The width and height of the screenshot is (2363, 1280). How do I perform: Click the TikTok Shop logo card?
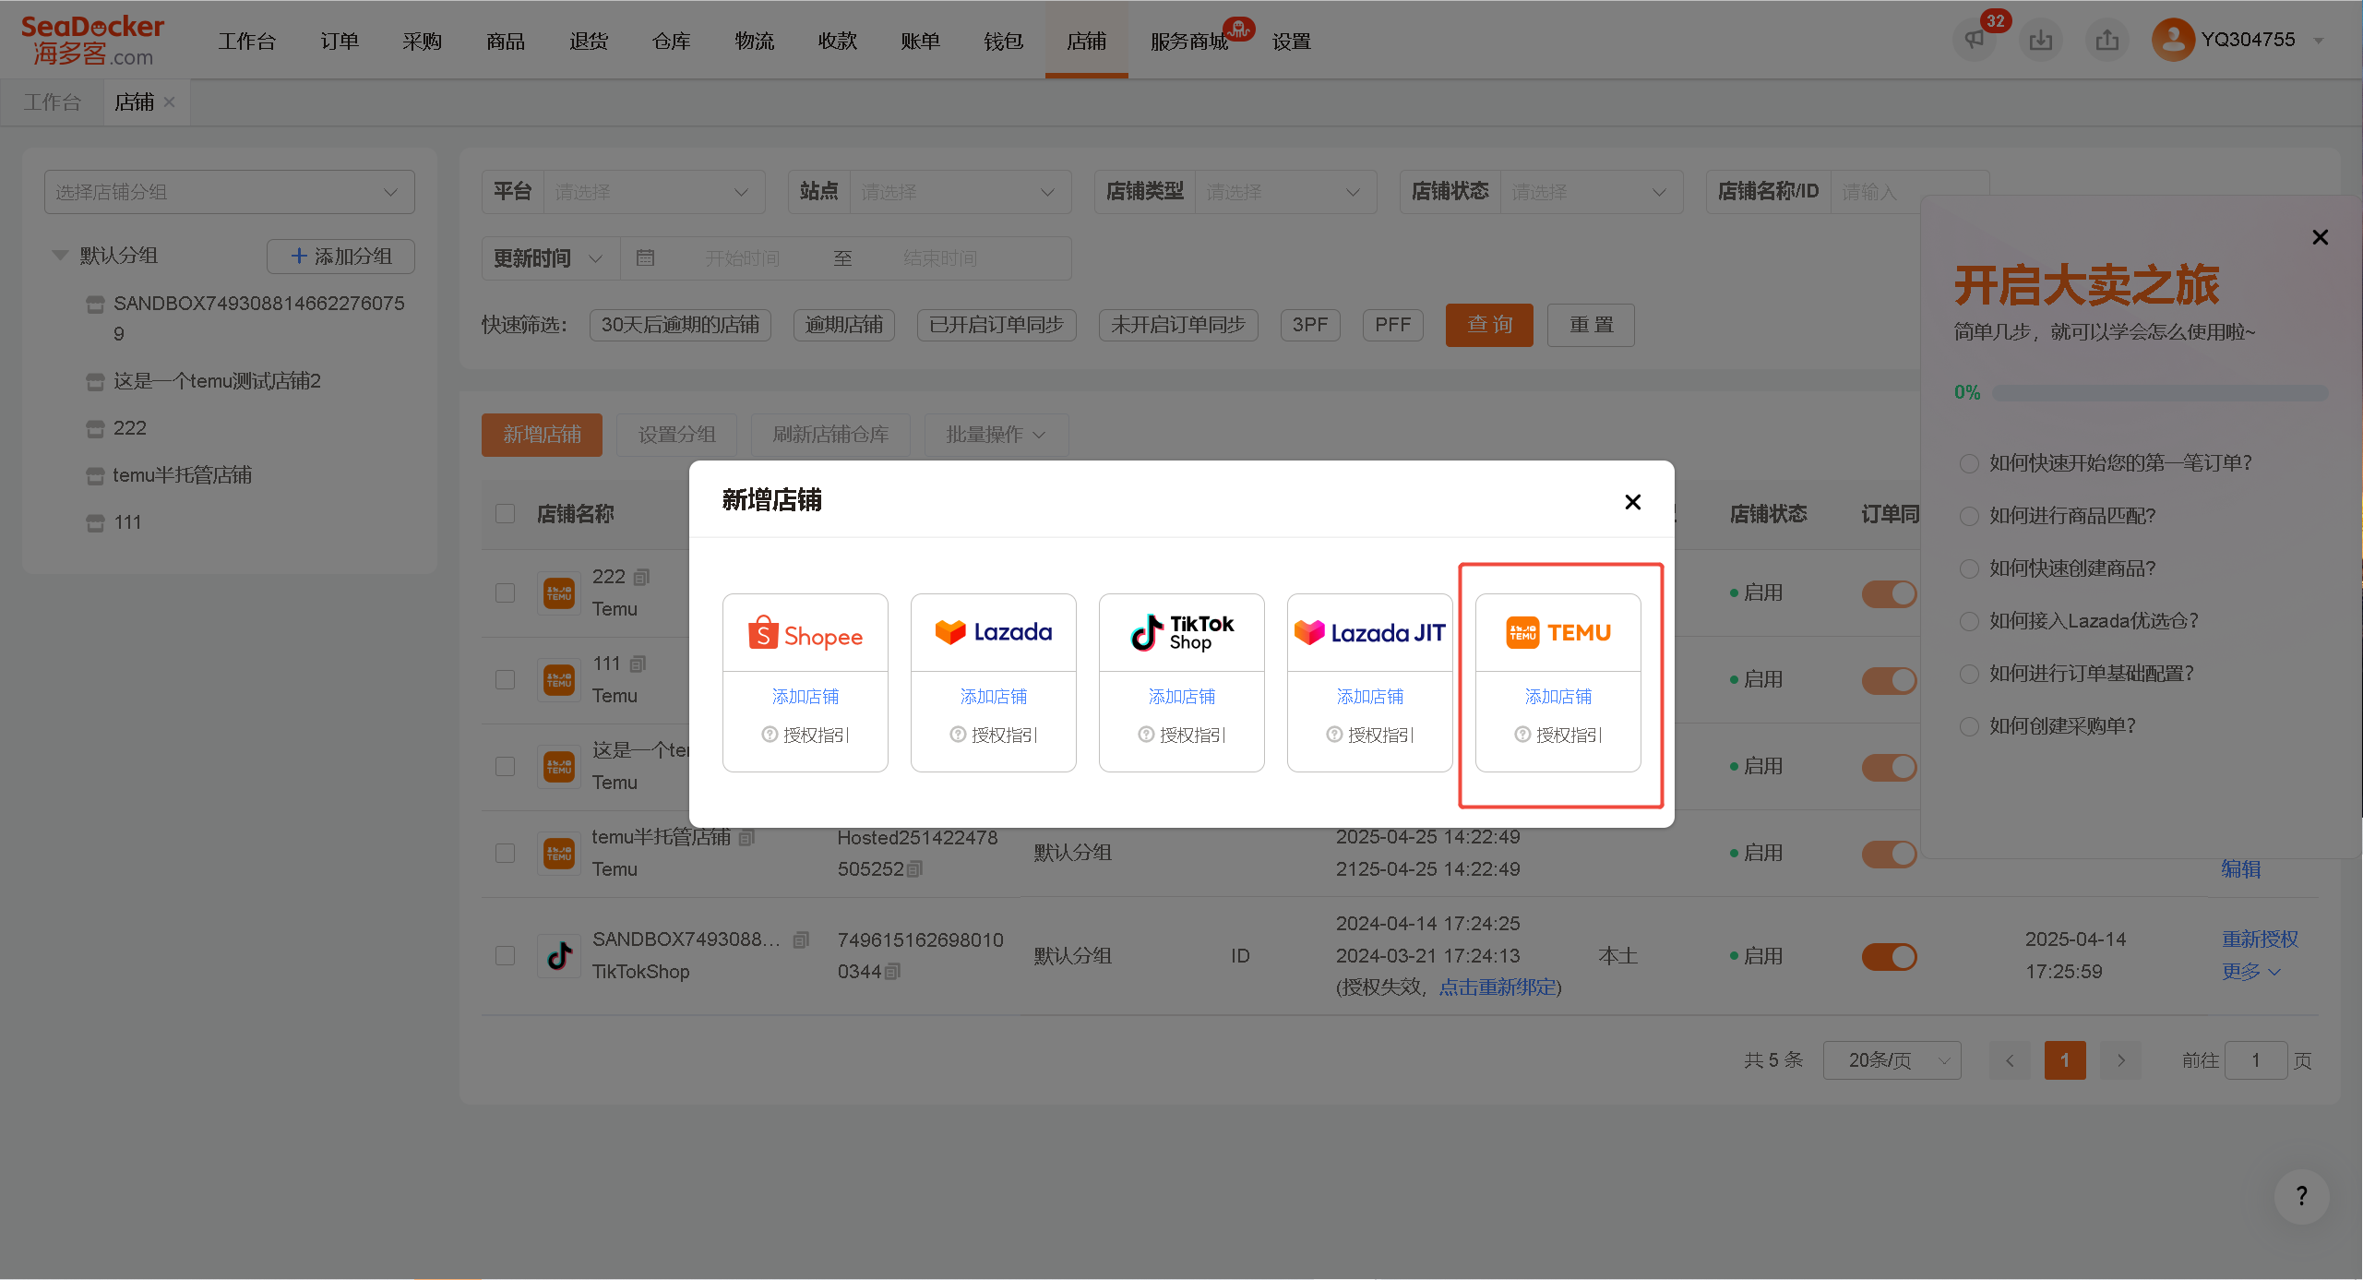pyautogui.click(x=1181, y=633)
